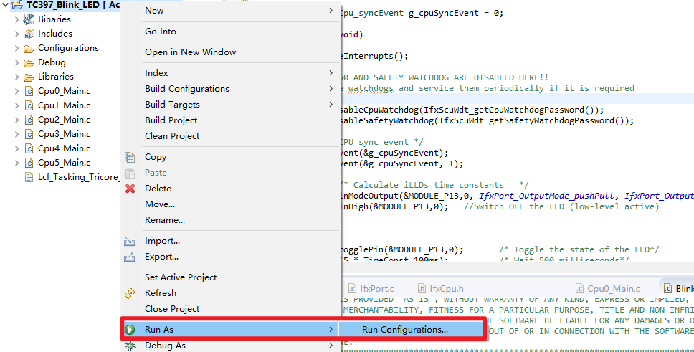The image size is (694, 352).
Task: Click the Lcf_Tasking_Tricore linker file icon
Action: [29, 177]
